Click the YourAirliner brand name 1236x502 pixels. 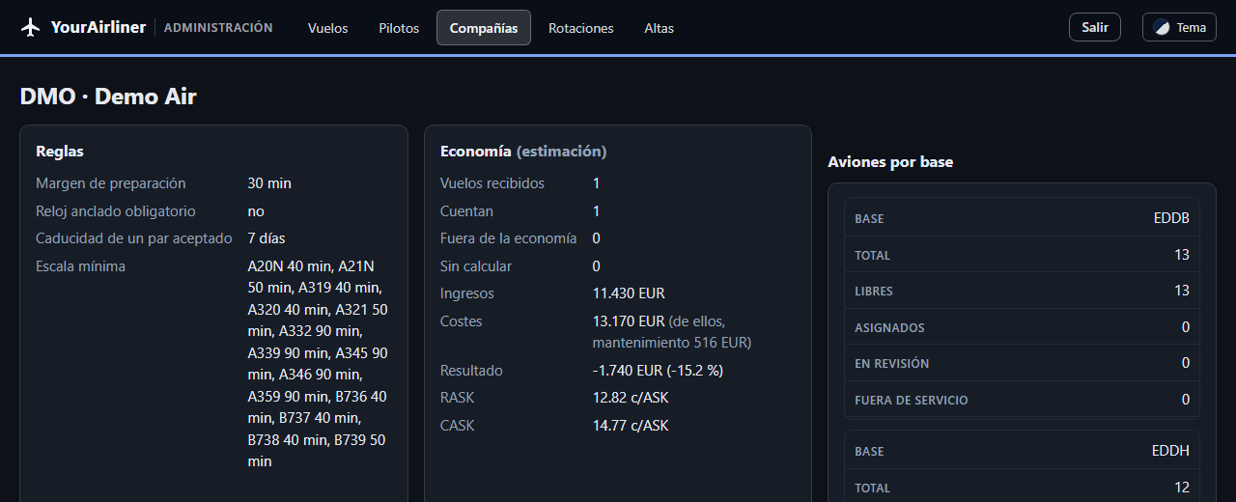98,27
